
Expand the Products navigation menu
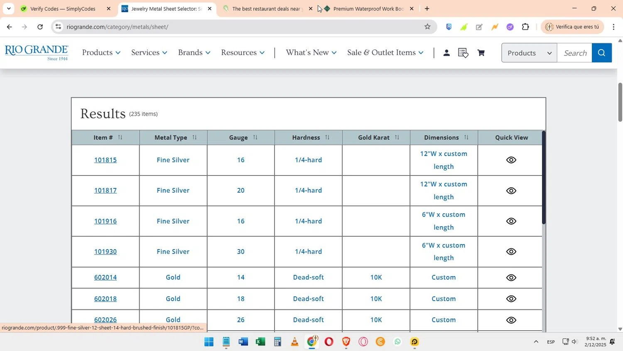pyautogui.click(x=101, y=52)
